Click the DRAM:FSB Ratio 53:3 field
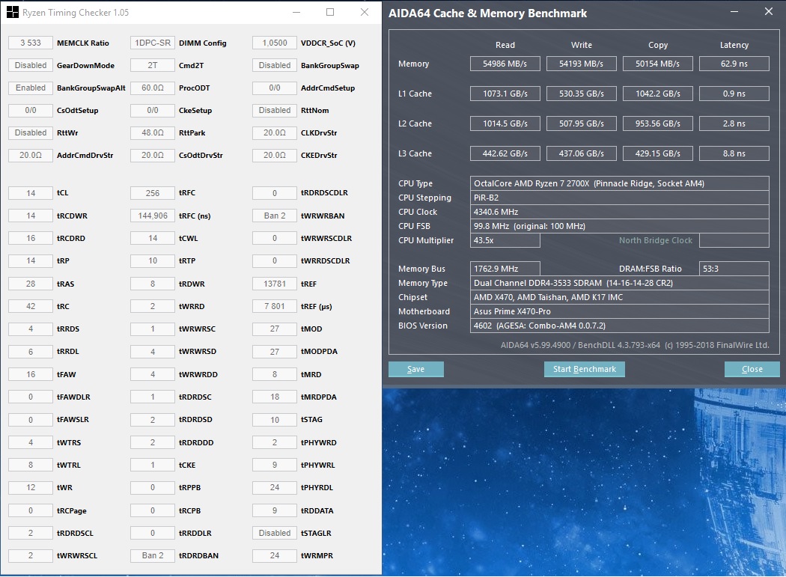 click(x=734, y=269)
